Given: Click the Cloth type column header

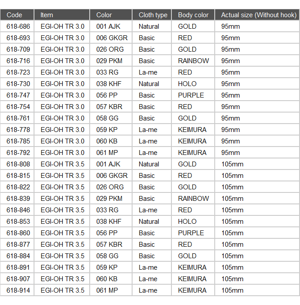Looking at the screenshot, I should click(152, 15).
